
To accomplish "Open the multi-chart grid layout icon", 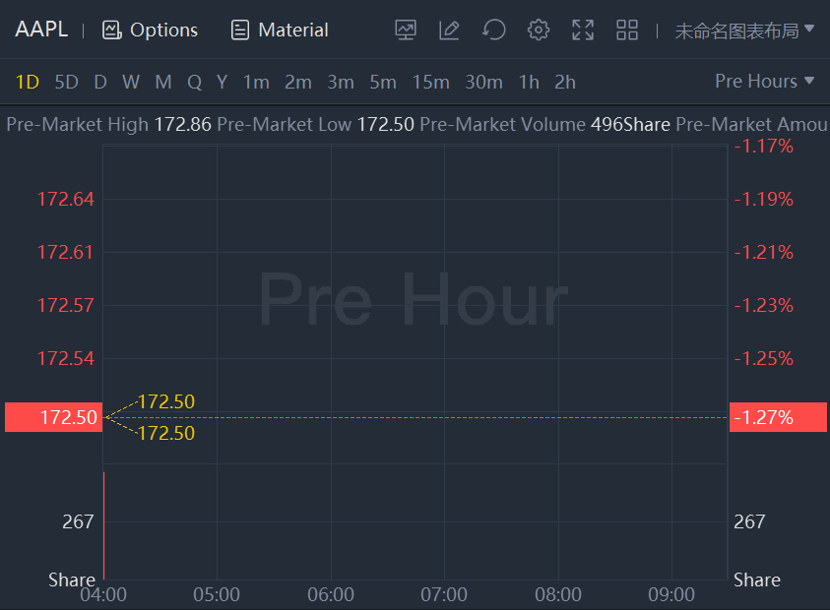I will click(627, 30).
